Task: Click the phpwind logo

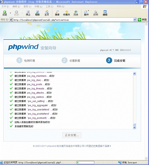Action: [x=23, y=47]
